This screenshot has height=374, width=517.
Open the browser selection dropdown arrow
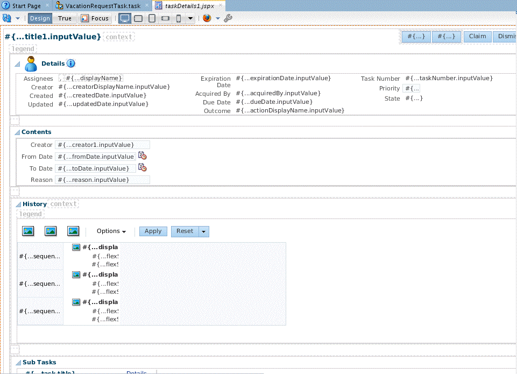pyautogui.click(x=218, y=18)
